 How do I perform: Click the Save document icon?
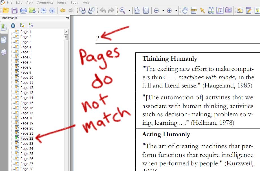tap(15, 10)
